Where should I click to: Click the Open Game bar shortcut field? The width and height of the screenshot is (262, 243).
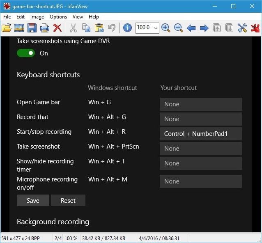click(200, 104)
